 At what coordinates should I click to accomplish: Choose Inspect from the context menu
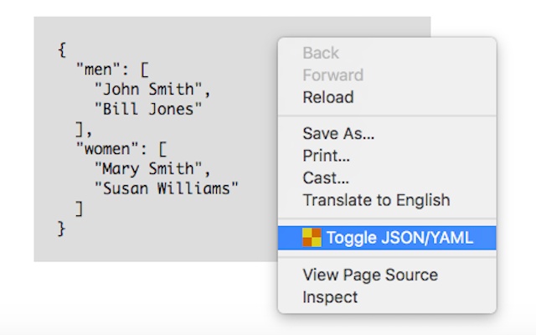coord(330,296)
